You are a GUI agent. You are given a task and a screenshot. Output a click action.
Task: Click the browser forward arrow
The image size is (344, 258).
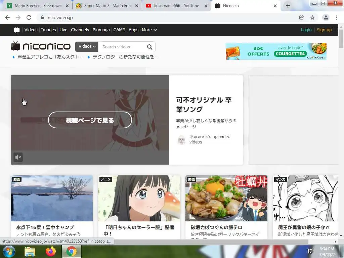tap(18, 17)
